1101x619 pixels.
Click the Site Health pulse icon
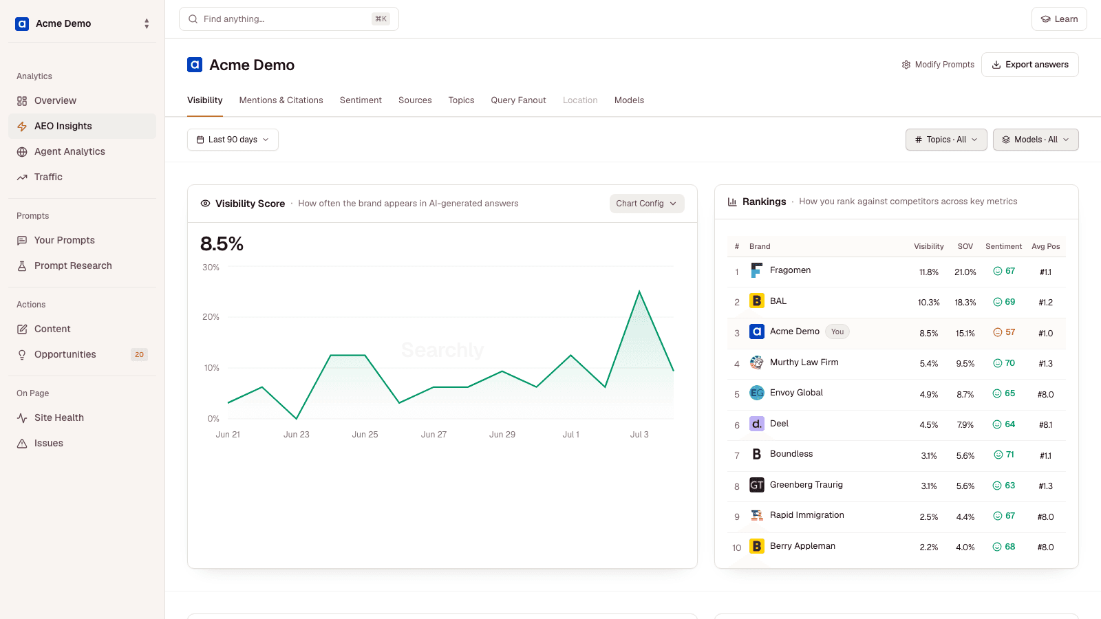tap(22, 418)
